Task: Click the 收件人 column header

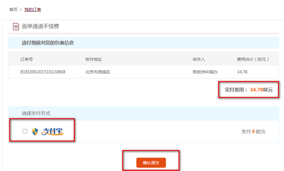Action: tap(199, 60)
